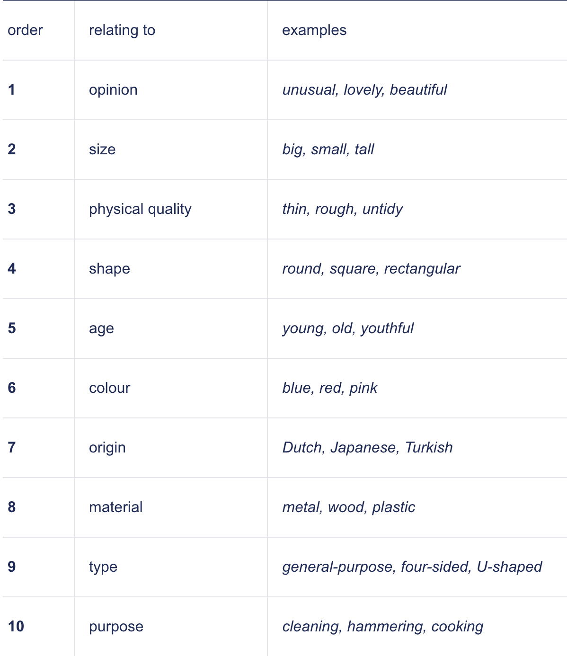567x656 pixels.
Task: Click the "examples" column header
Action: coord(314,30)
